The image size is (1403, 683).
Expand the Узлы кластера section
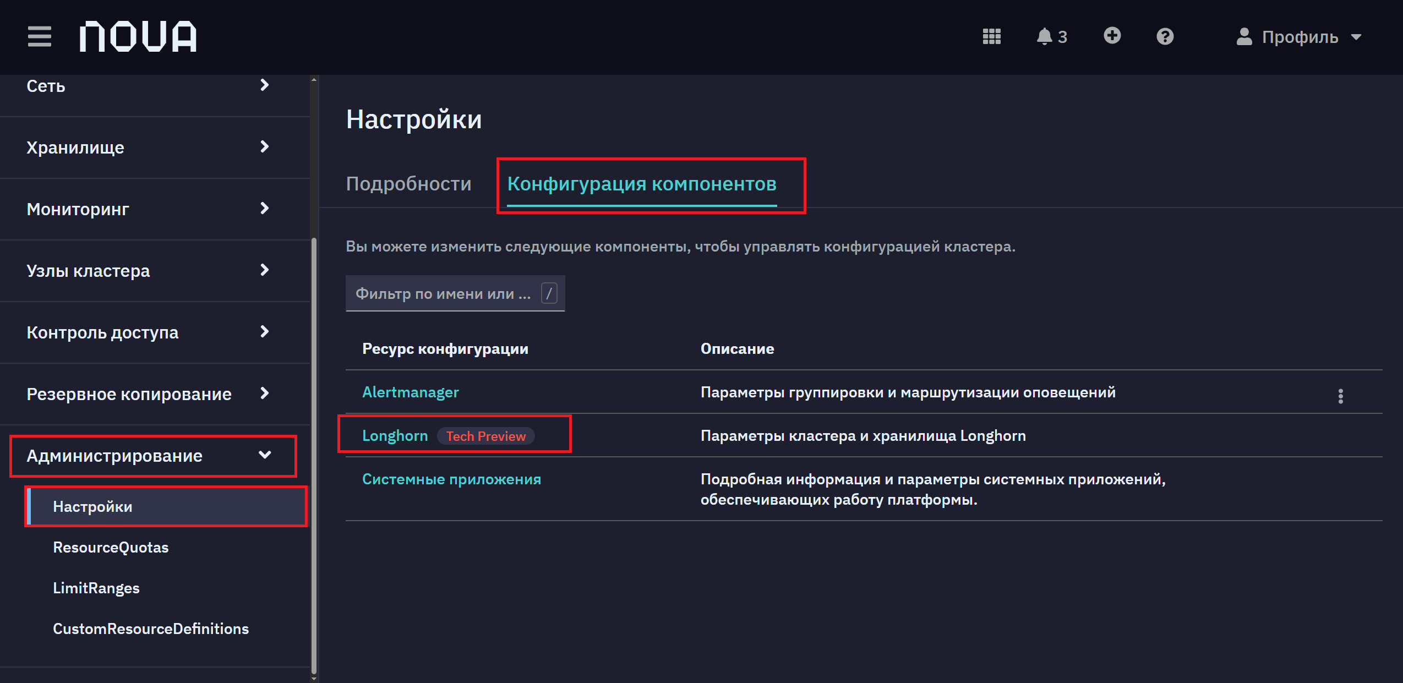pyautogui.click(x=155, y=271)
